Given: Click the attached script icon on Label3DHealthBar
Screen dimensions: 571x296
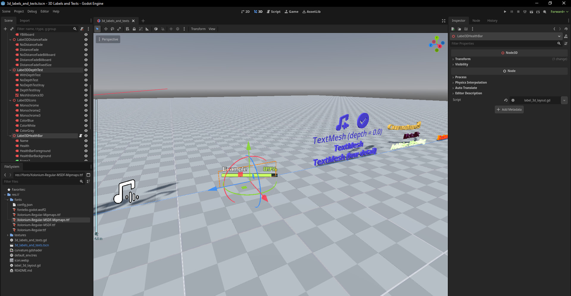Looking at the screenshot, I should click(x=80, y=136).
